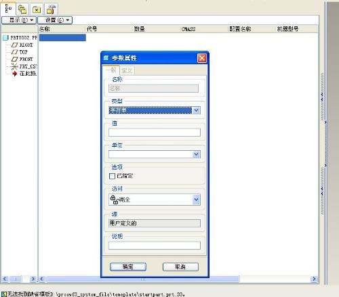Open the 显示 menu button
Screen dimensions: 339x297
coord(19,20)
